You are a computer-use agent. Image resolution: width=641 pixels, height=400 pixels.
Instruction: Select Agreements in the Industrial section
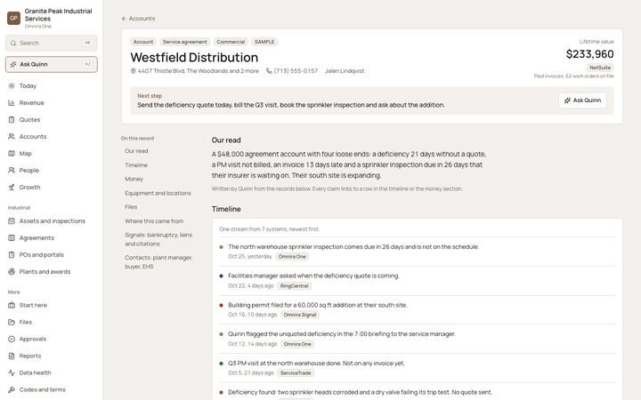pos(52,238)
